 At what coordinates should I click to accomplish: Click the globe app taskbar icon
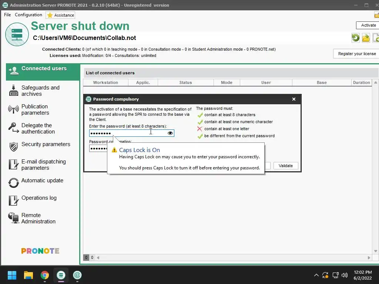pos(77,275)
